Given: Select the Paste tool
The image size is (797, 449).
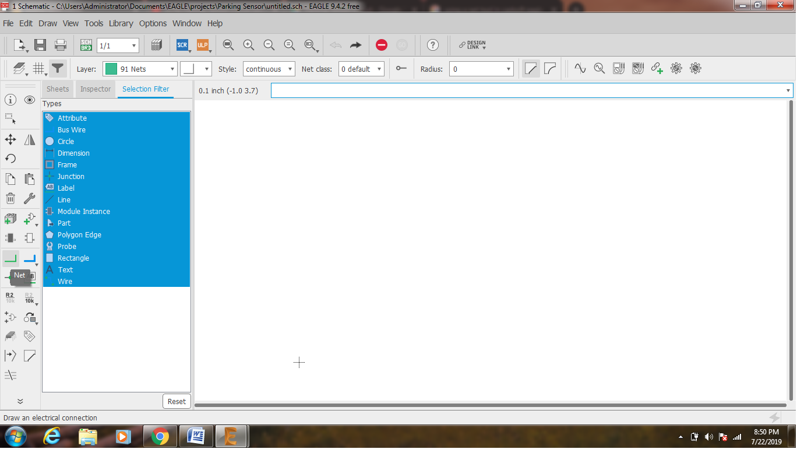Looking at the screenshot, I should tap(30, 180).
